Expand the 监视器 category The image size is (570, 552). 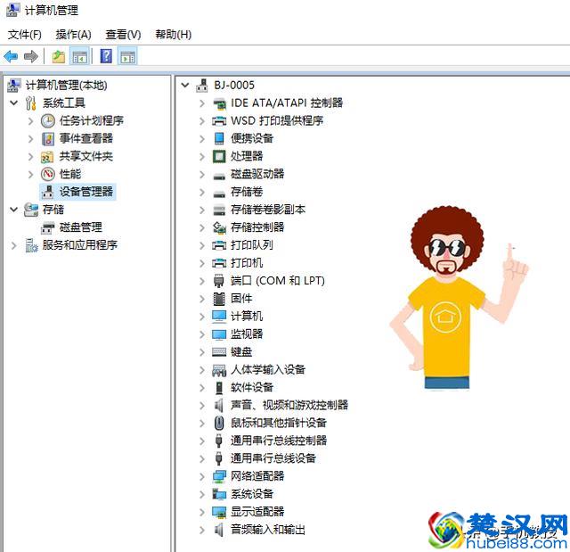tap(202, 334)
